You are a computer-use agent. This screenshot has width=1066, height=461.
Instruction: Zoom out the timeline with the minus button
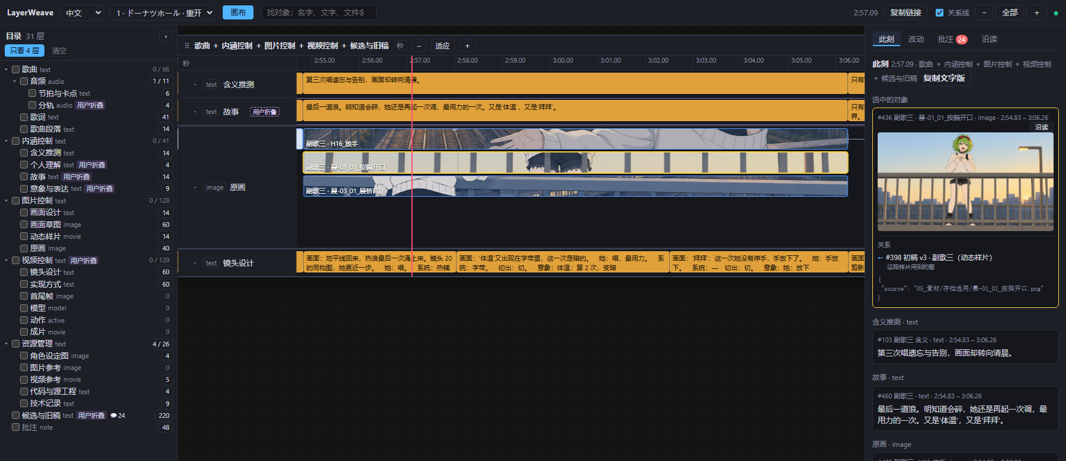[x=419, y=46]
